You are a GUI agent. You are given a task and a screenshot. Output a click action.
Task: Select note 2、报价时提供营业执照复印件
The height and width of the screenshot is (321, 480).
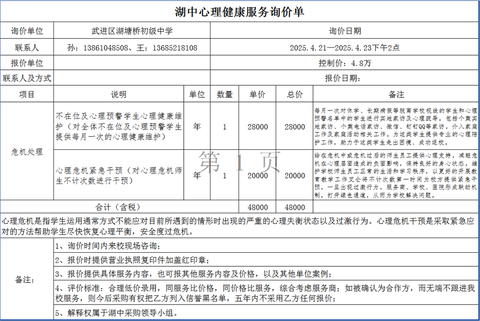(266, 260)
